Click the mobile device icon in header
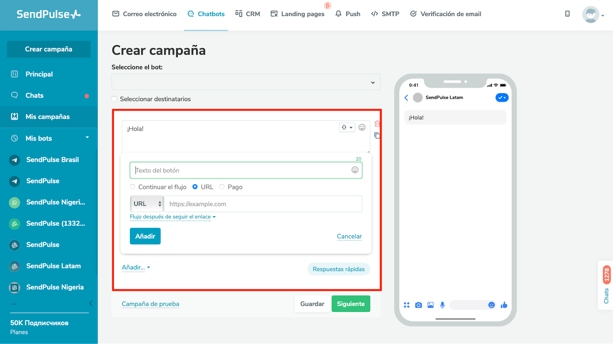 point(567,14)
